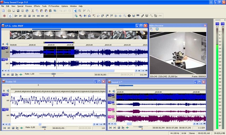The image size is (226, 135).
Task: Create a new file from the toolbar
Action: (3, 11)
